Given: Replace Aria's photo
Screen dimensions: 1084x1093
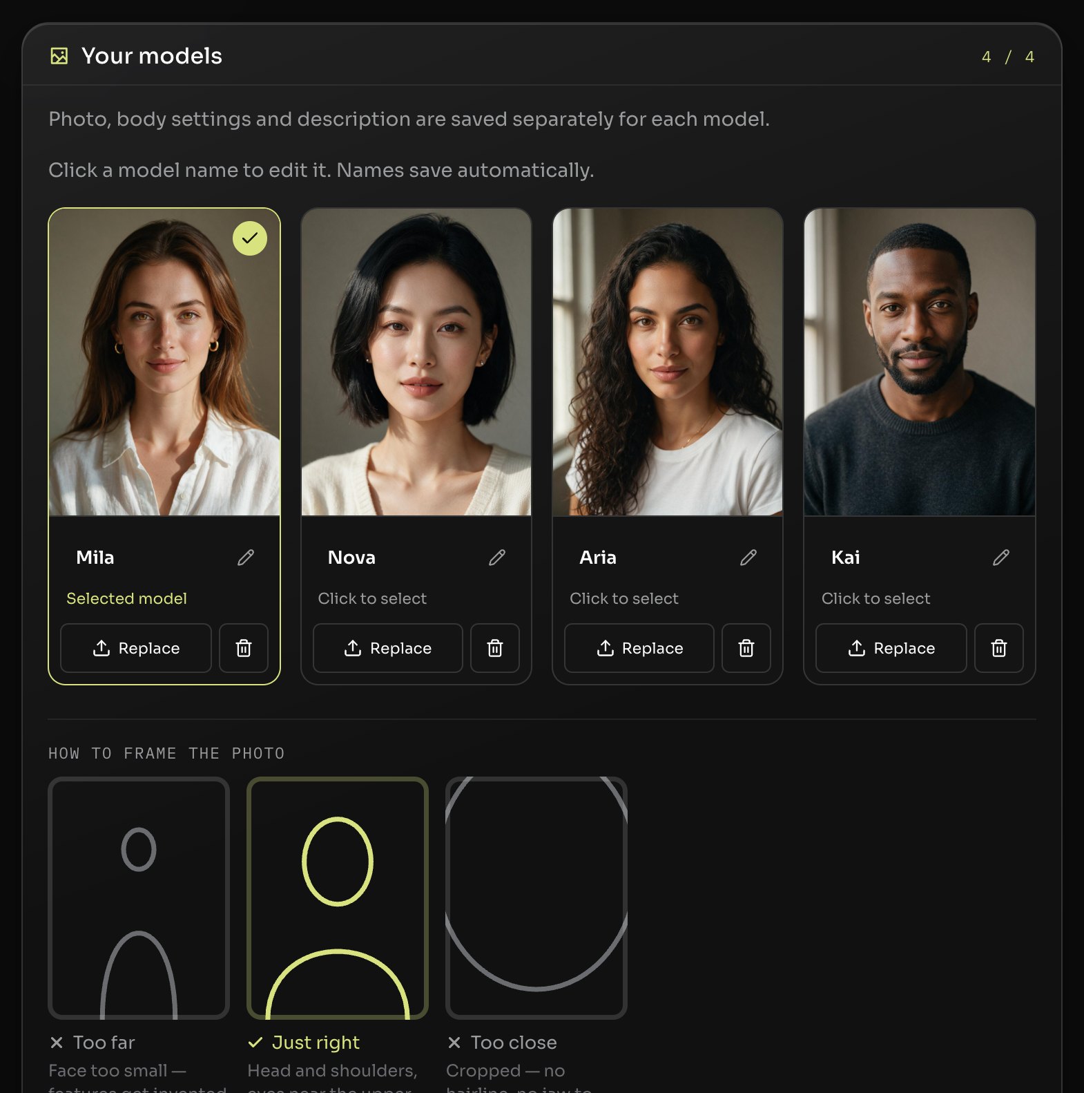Looking at the screenshot, I should [x=639, y=648].
